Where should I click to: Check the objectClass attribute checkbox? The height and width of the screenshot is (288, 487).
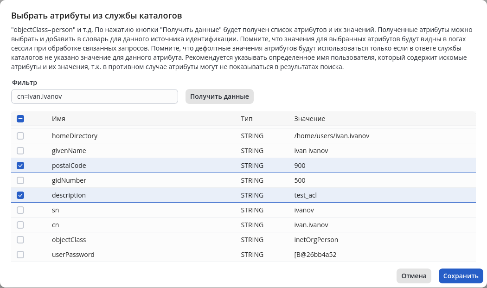click(x=20, y=240)
